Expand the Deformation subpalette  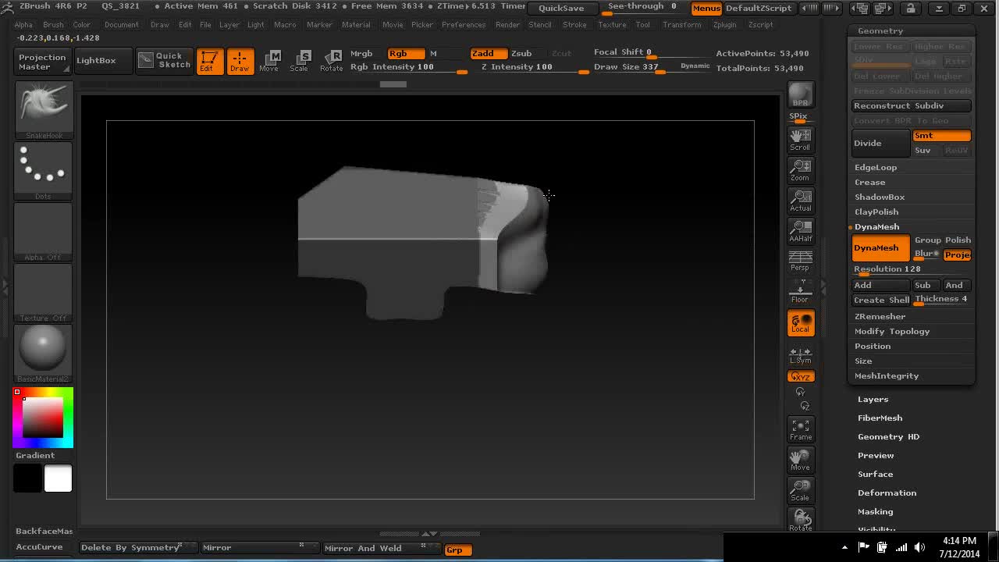click(887, 493)
